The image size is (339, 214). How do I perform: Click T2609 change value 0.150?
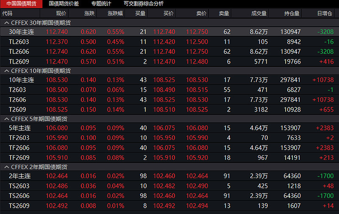[x=88, y=110]
